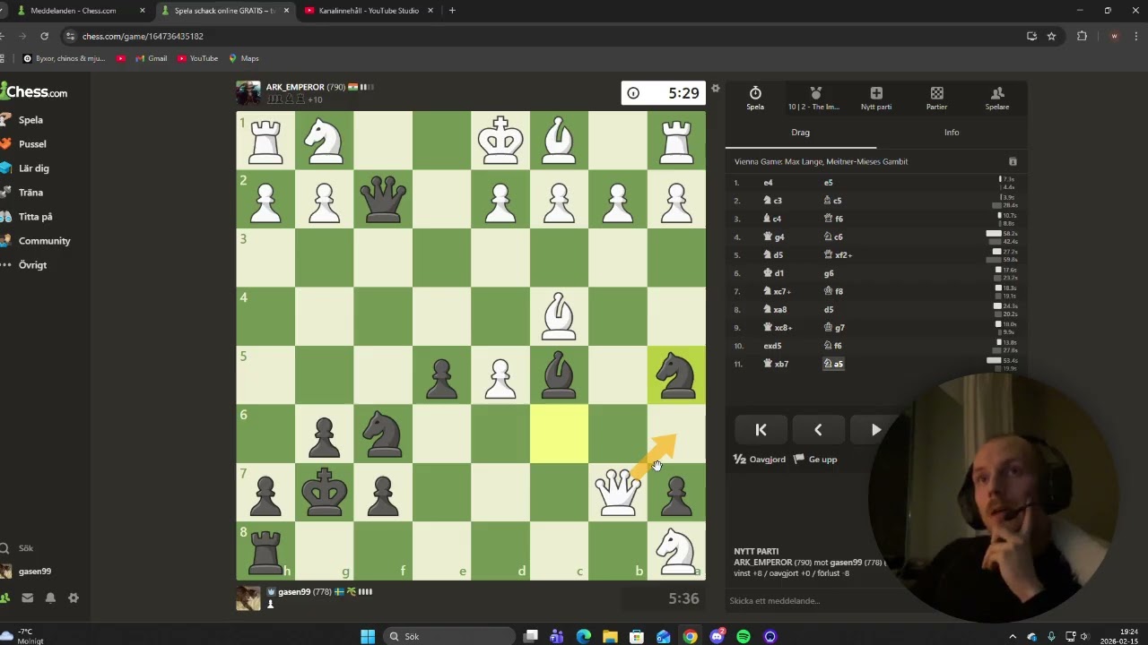The height and width of the screenshot is (645, 1148).
Task: Select move 1. e4 in the move list
Action: (x=768, y=182)
